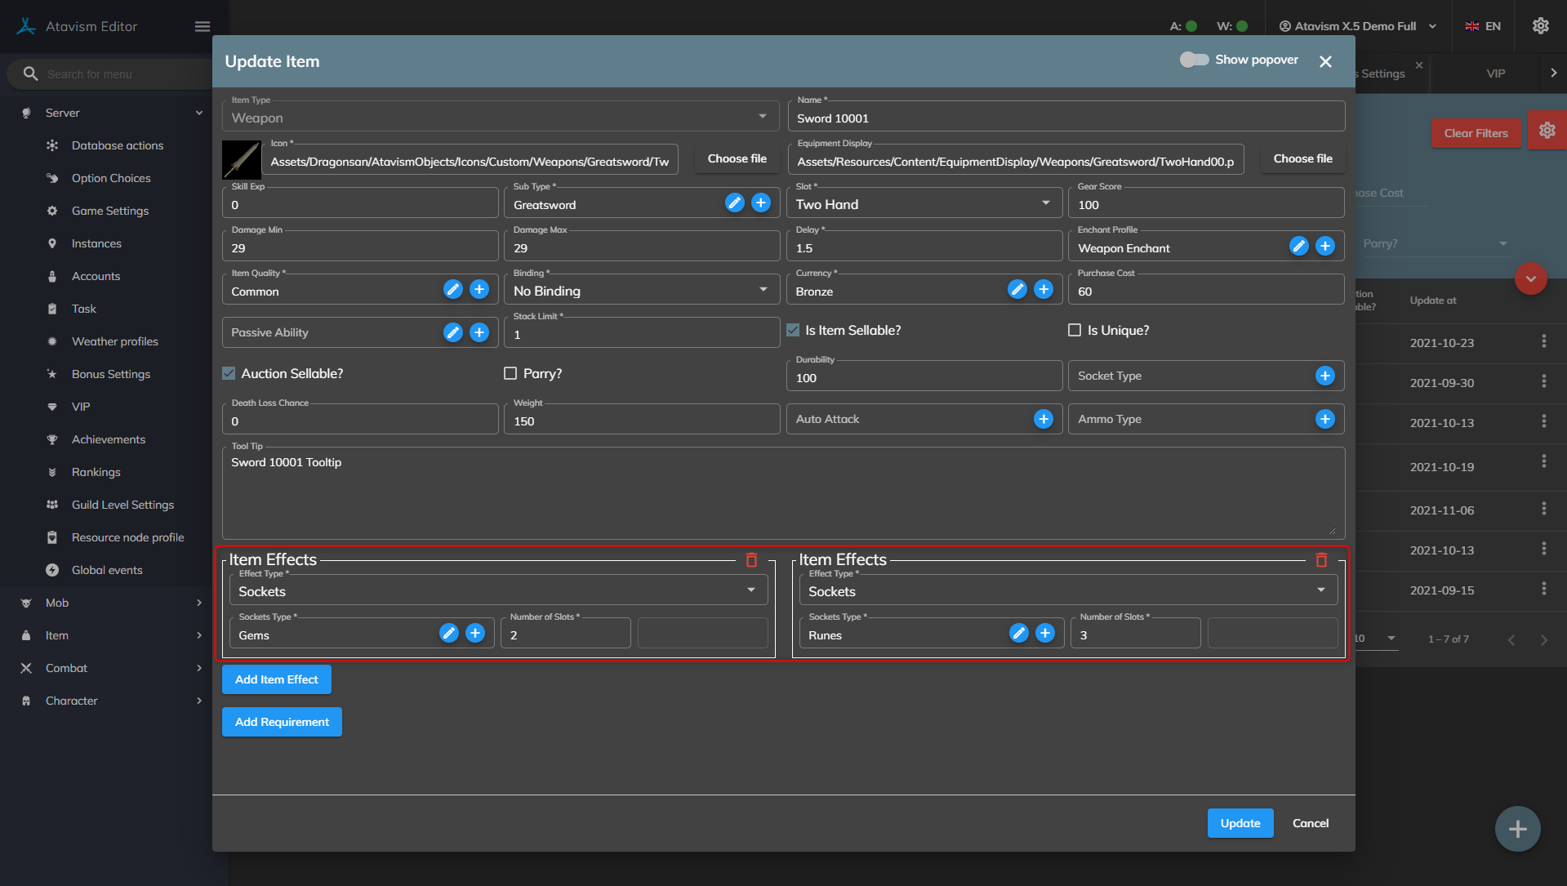The image size is (1567, 886).
Task: Edit the Common item quality with pencil icon
Action: point(452,290)
